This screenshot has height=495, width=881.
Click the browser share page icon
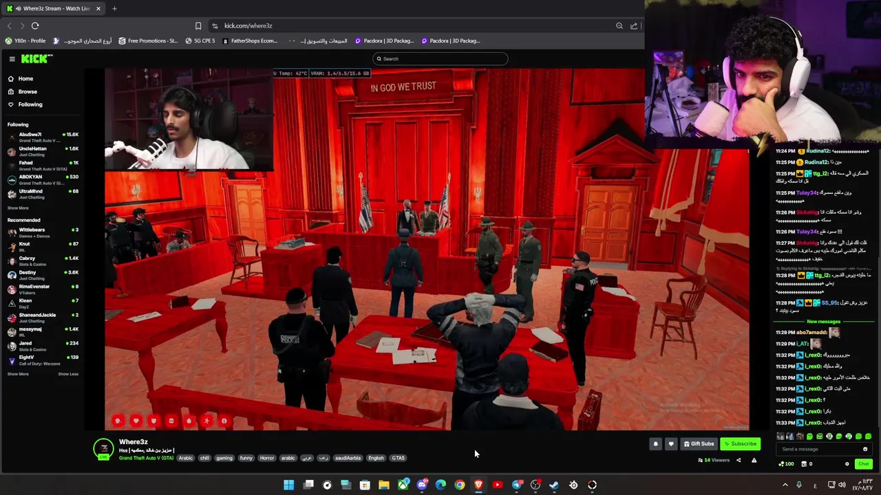point(634,25)
